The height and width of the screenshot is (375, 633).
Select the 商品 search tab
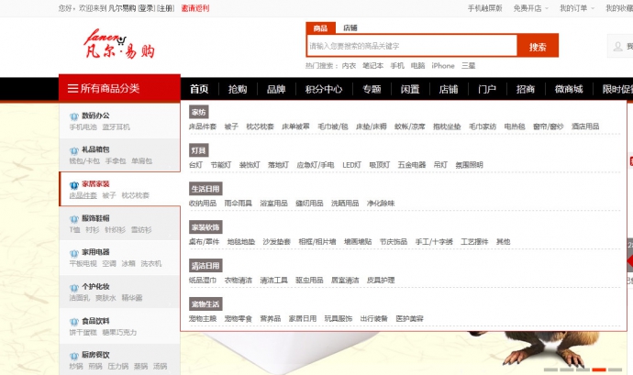pos(320,28)
